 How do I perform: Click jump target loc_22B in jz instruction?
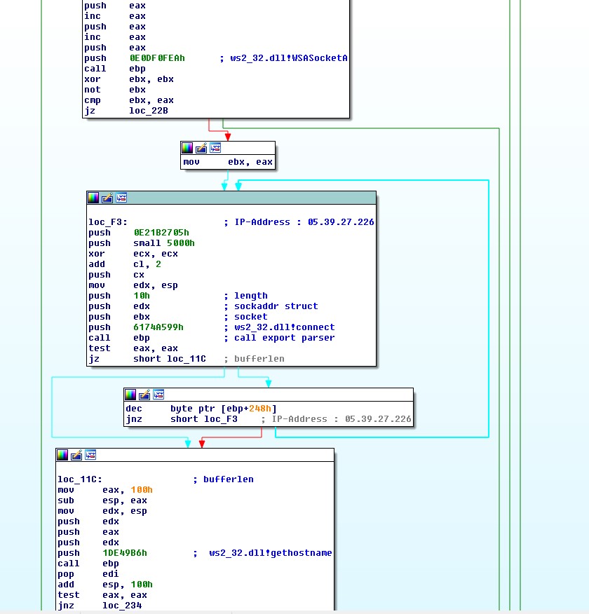point(149,111)
